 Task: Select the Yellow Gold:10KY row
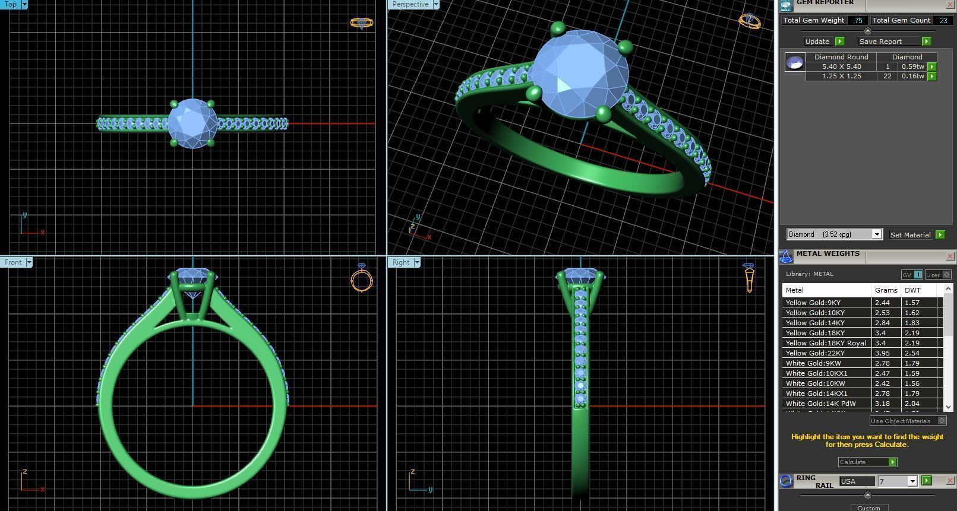[x=863, y=313]
